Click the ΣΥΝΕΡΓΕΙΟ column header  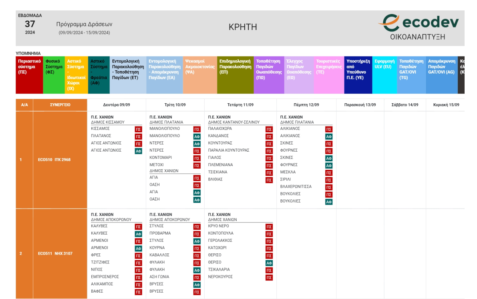(60, 105)
